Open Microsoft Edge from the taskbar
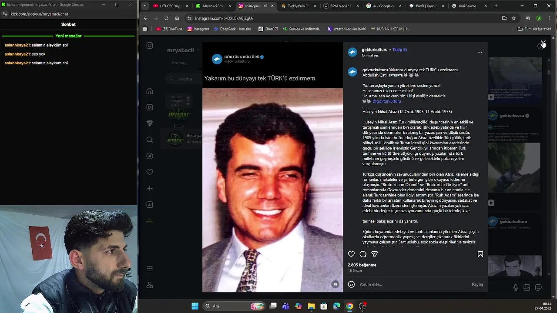The width and height of the screenshot is (557, 313). [337, 306]
